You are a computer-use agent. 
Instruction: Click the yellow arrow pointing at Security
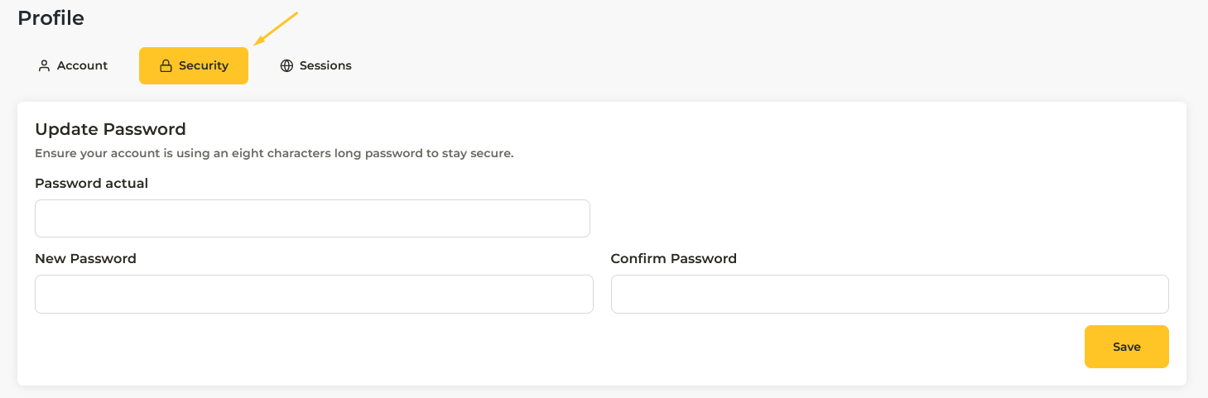[x=275, y=29]
